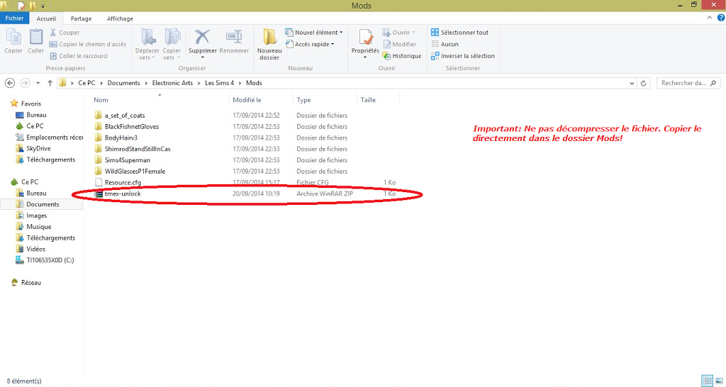Select Téléchargements under Favoris
The height and width of the screenshot is (387, 726).
pos(45,159)
